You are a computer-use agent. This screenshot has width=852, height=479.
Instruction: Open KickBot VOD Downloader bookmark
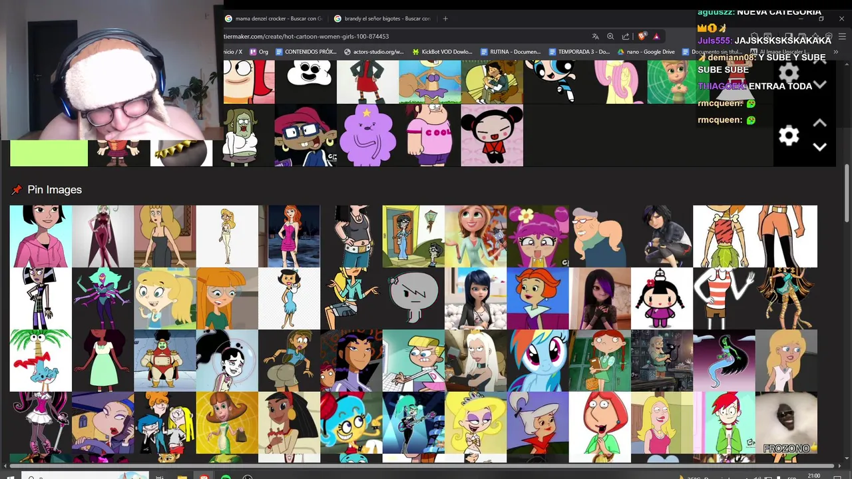(442, 52)
